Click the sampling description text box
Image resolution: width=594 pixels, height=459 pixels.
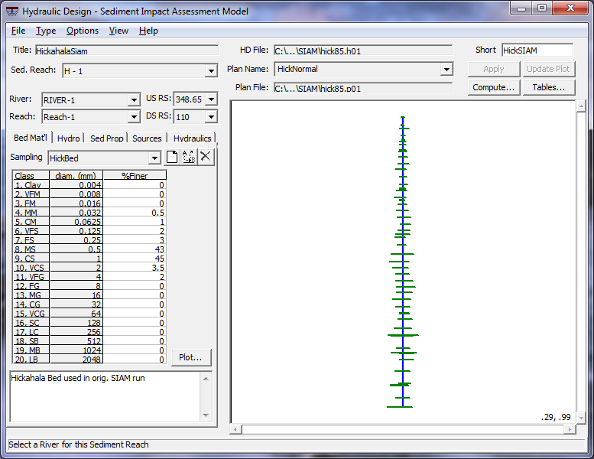[x=105, y=396]
